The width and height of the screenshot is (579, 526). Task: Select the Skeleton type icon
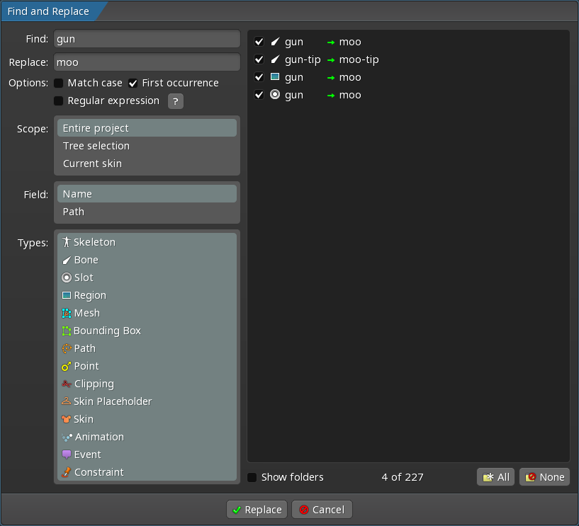pyautogui.click(x=67, y=242)
